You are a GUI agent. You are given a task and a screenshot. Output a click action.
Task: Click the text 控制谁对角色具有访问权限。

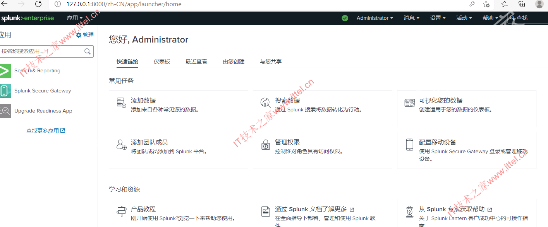coord(309,152)
